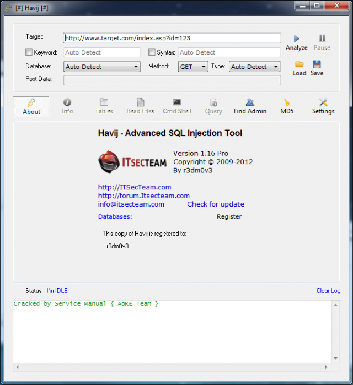
Task: Click the log scroll down arrow
Action: pyautogui.click(x=335, y=358)
